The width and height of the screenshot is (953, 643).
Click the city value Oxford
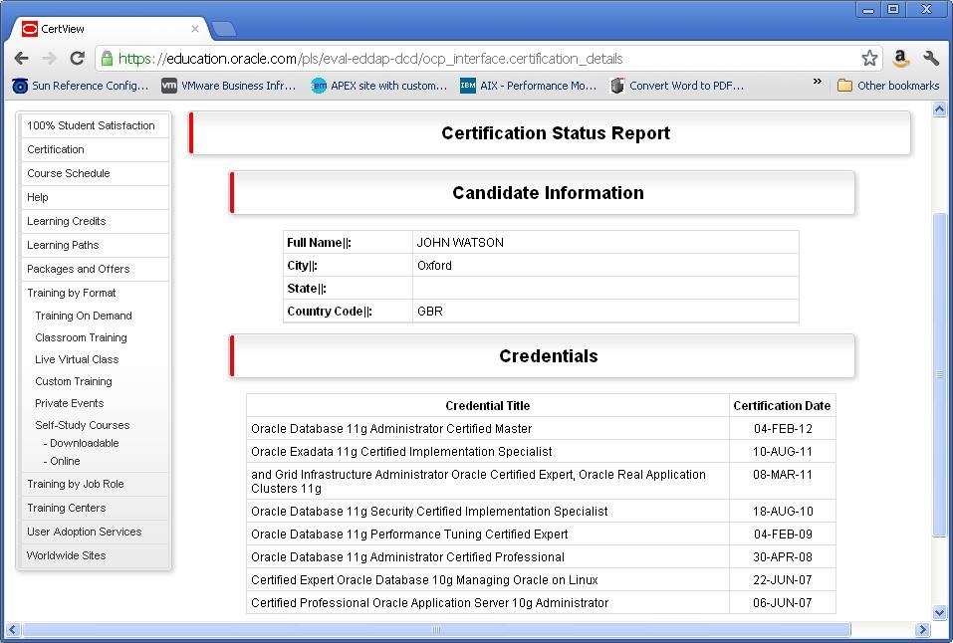[434, 266]
